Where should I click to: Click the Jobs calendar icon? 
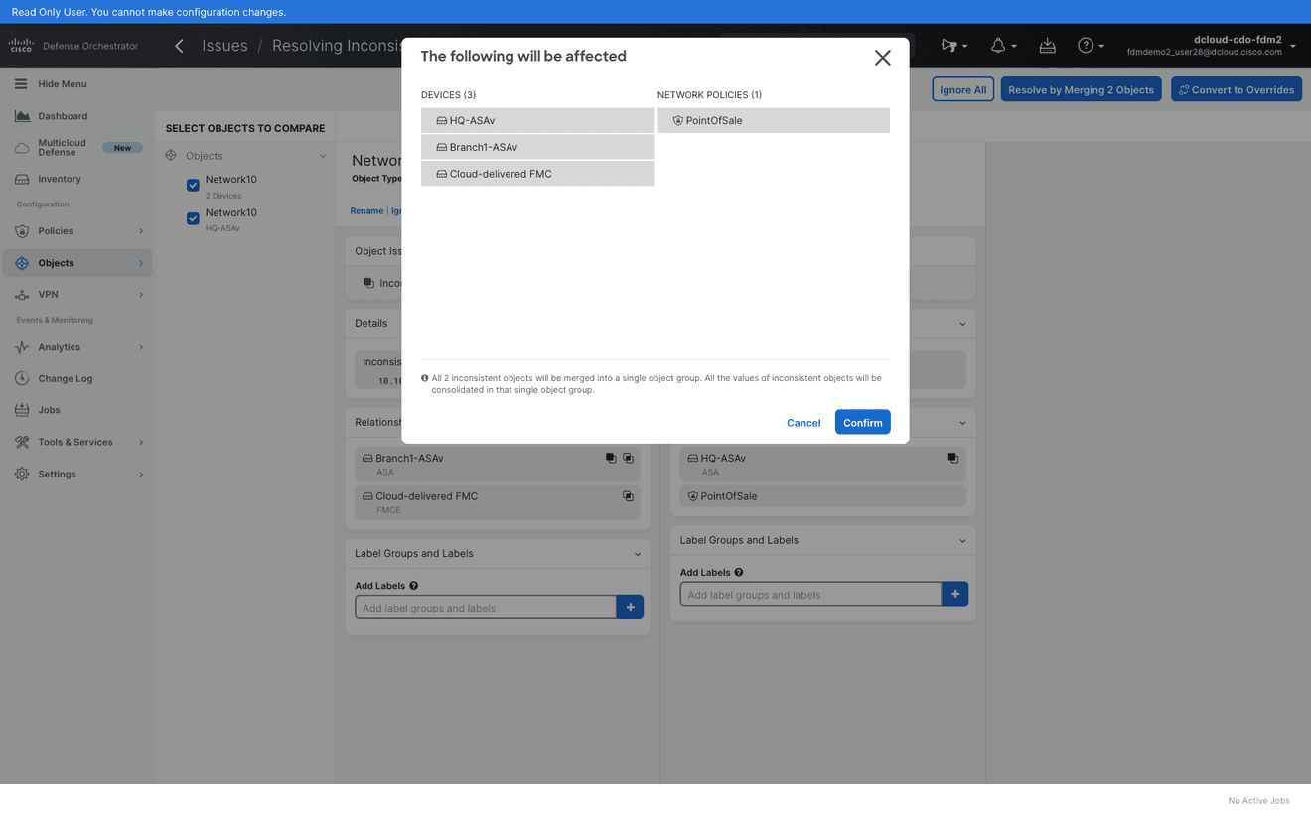22,410
